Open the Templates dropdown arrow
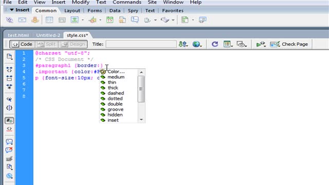The image size is (329, 185). [x=193, y=20]
